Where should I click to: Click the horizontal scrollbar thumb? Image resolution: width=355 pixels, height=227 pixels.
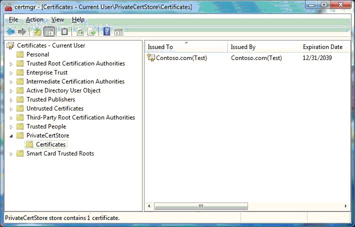click(x=201, y=206)
